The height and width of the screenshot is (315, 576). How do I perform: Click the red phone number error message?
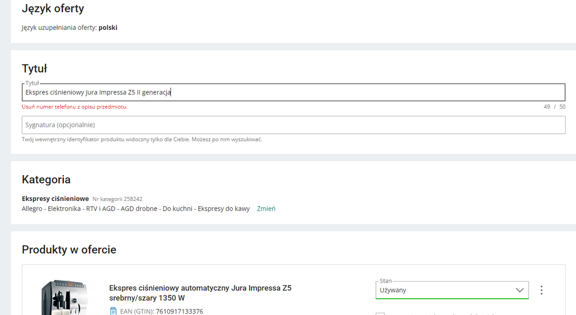tap(74, 107)
